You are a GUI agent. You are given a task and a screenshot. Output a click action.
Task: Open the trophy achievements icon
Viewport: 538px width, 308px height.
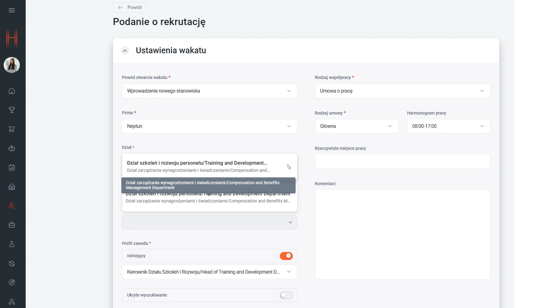12,110
